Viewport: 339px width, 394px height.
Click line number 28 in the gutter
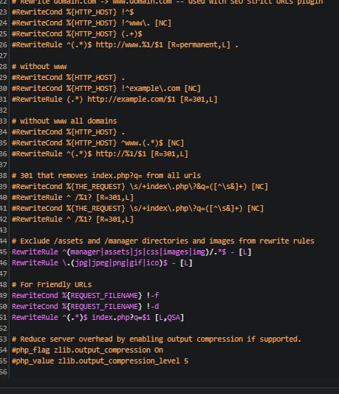[4, 67]
